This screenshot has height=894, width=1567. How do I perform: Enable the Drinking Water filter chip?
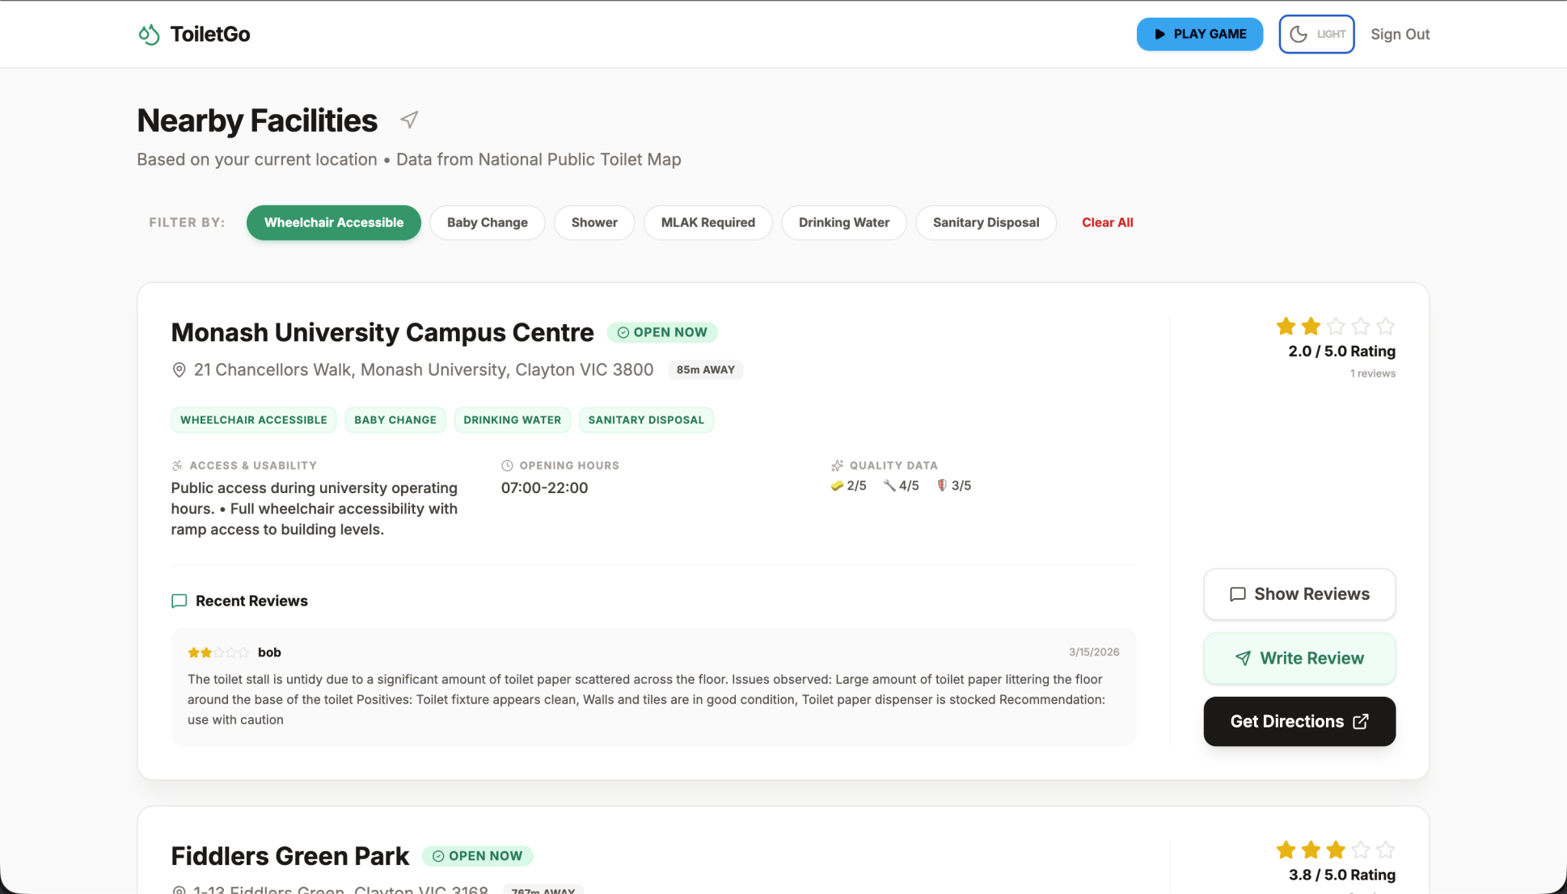tap(843, 222)
